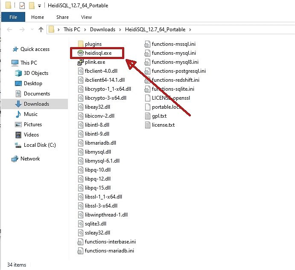Switch to the Share ribbon tab

pos(62,17)
